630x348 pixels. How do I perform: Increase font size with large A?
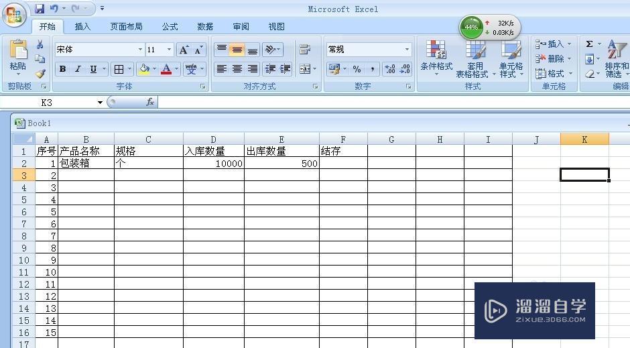[x=184, y=50]
